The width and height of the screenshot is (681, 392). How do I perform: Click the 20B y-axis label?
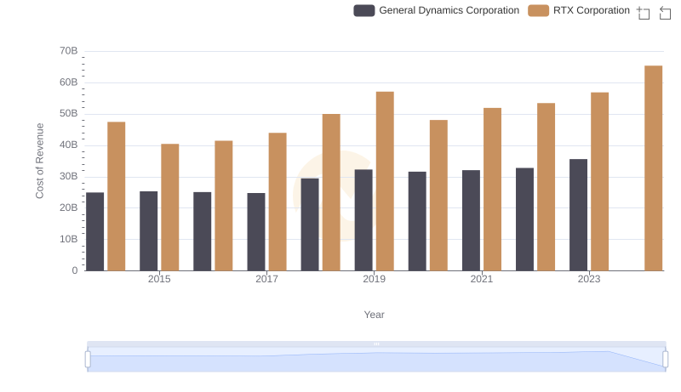pyautogui.click(x=69, y=207)
